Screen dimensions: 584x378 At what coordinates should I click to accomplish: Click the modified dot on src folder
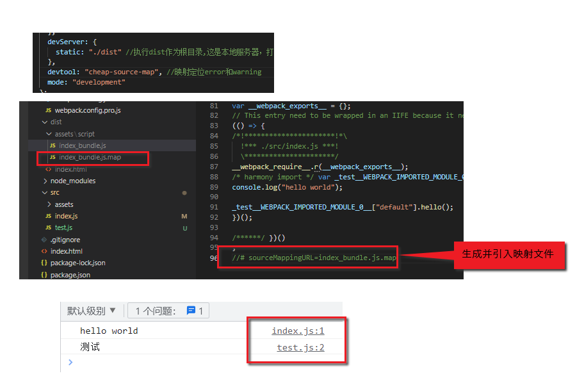point(184,193)
